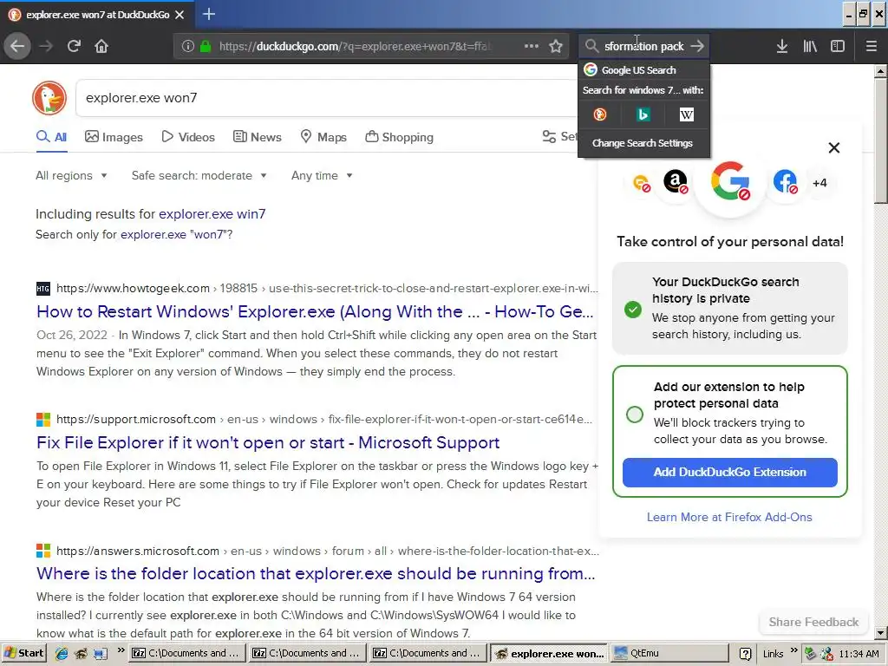888x666 pixels.
Task: Click the Firefox address bar URL
Action: tap(356, 46)
